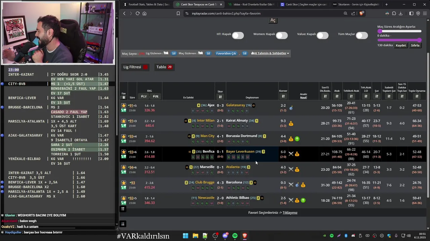
Task: Click the Kaydet button
Action: [x=401, y=45]
